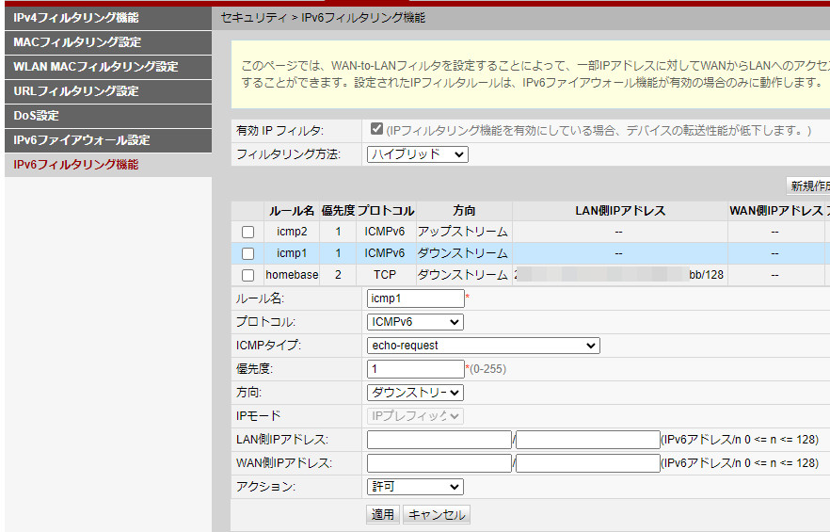Click the 適用 button
This screenshot has width=830, height=532.
[x=383, y=514]
